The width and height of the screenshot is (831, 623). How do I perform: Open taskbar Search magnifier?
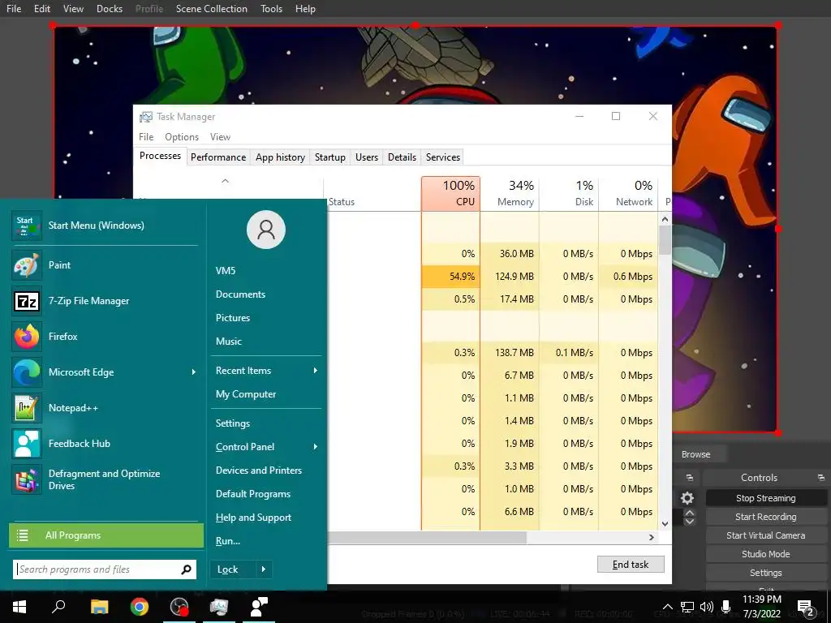58,607
